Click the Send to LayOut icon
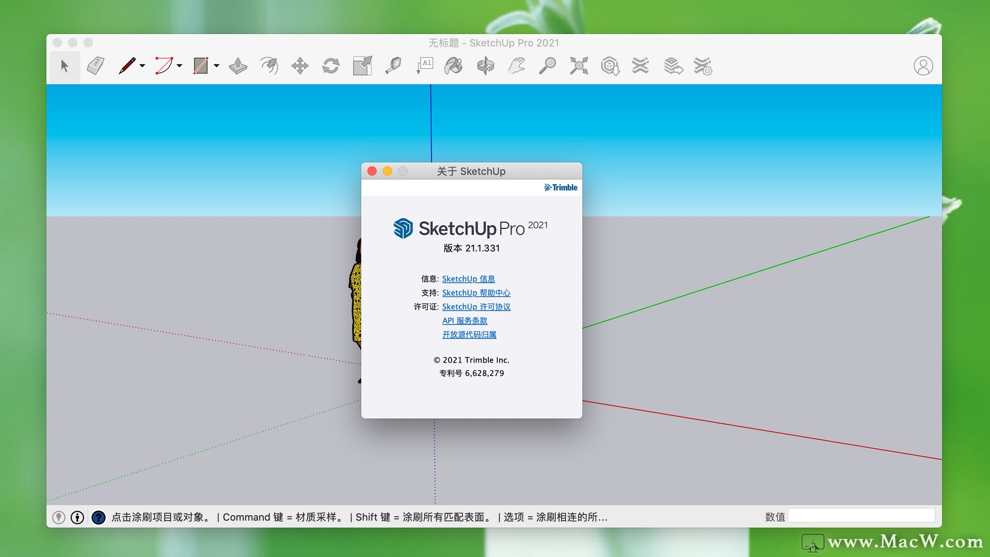This screenshot has width=990, height=557. [x=673, y=66]
